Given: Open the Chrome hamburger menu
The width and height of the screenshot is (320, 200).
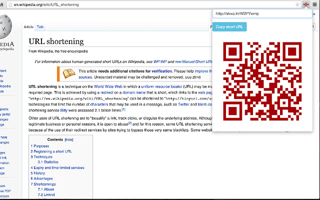Looking at the screenshot, I should (x=314, y=4).
